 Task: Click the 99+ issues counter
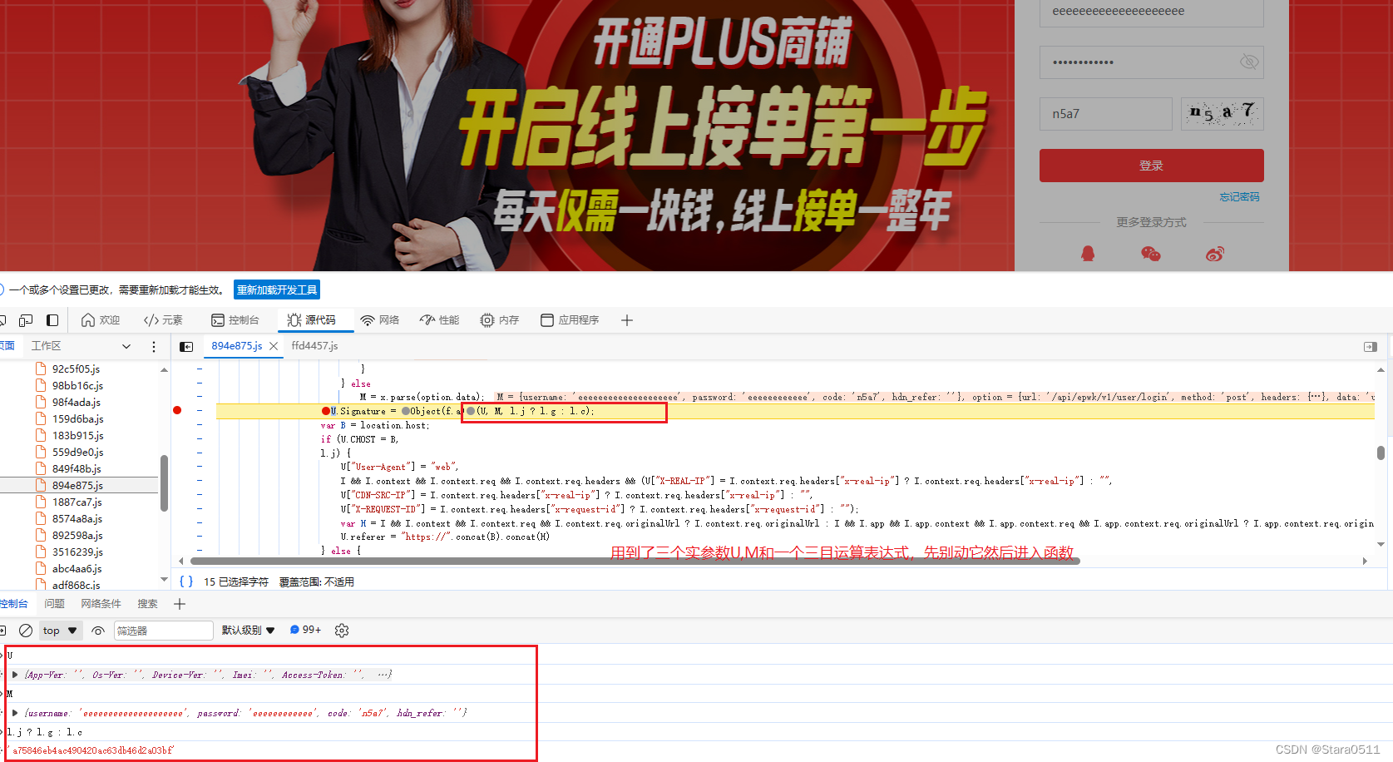pos(305,630)
